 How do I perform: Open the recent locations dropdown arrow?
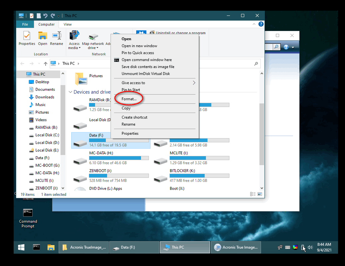39,64
